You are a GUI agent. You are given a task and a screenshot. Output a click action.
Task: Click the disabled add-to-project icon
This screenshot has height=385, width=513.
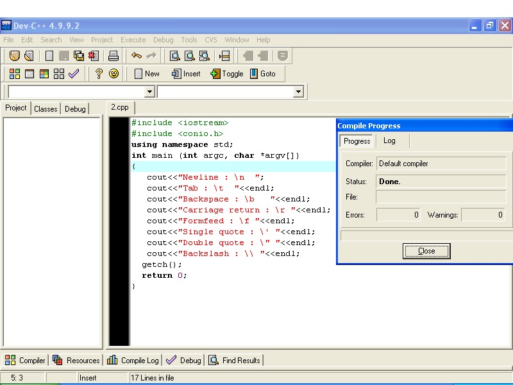coord(248,56)
